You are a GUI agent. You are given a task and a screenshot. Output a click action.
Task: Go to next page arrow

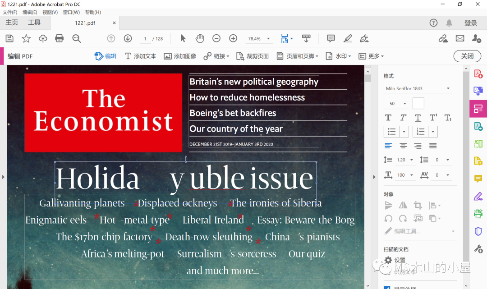coord(128,38)
